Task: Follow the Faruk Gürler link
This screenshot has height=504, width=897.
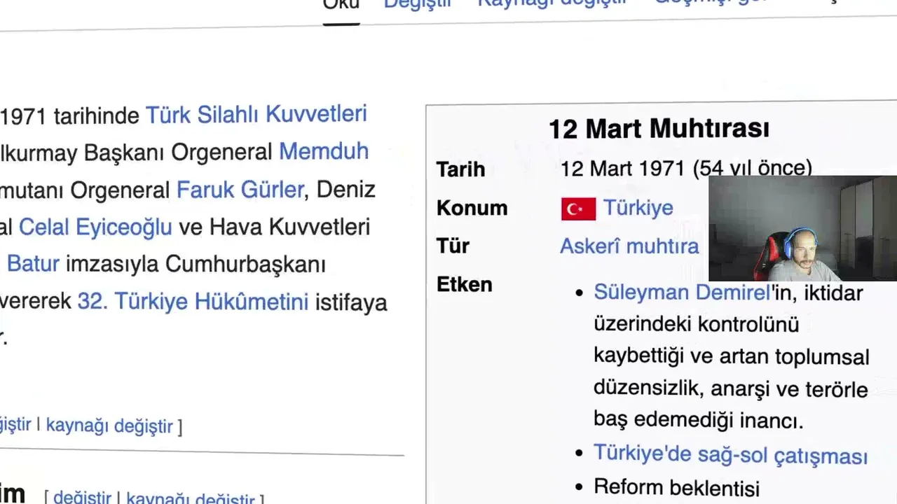Action: (x=240, y=190)
